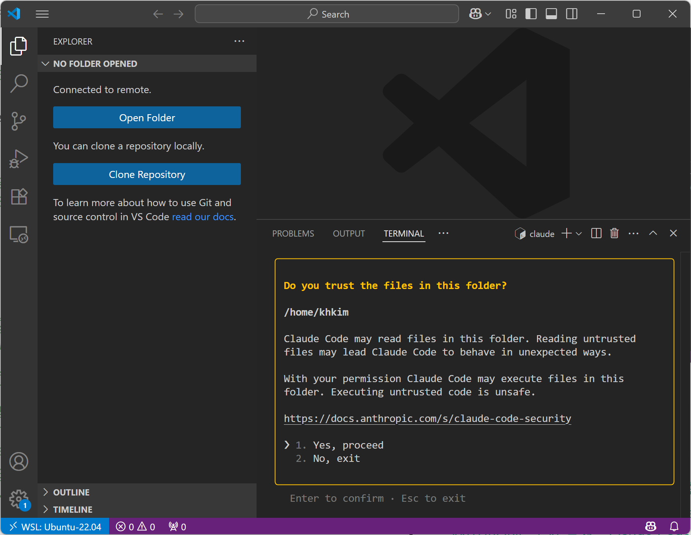Click the 'Connected to remote.' text
Screen dimensions: 691x535
tap(102, 90)
